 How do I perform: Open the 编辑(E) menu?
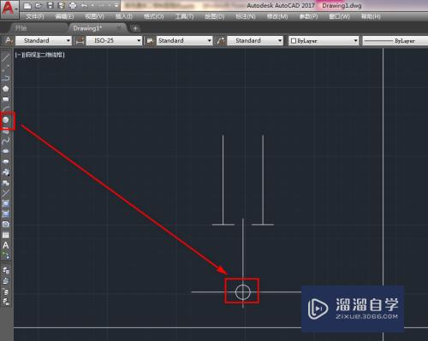64,16
